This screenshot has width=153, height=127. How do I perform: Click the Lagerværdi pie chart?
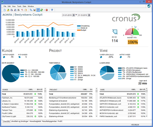(x=107, y=73)
